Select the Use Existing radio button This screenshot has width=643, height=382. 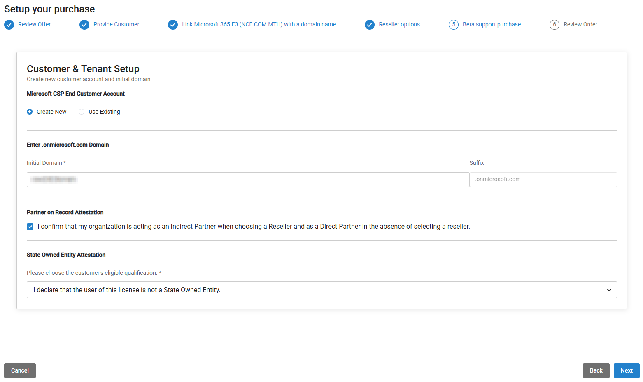coord(82,112)
